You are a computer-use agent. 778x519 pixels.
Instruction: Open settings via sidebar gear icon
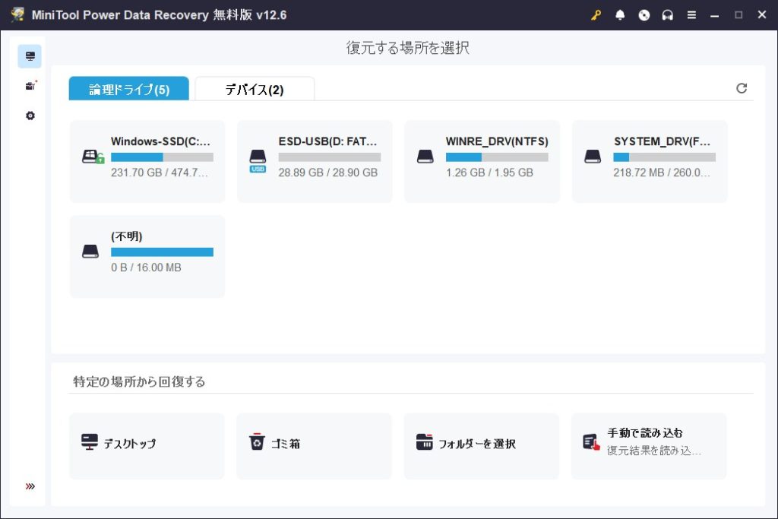[30, 116]
